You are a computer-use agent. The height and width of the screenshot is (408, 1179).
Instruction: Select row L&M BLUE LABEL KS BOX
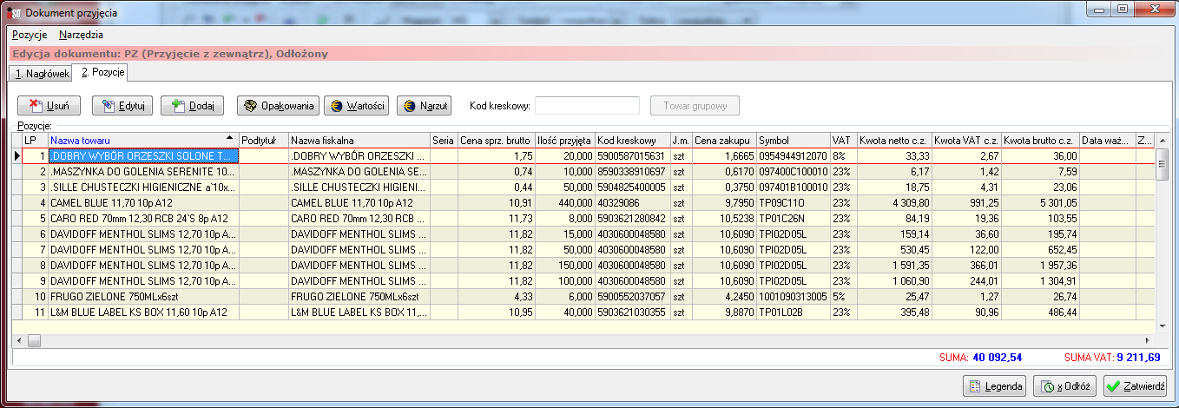coord(584,313)
